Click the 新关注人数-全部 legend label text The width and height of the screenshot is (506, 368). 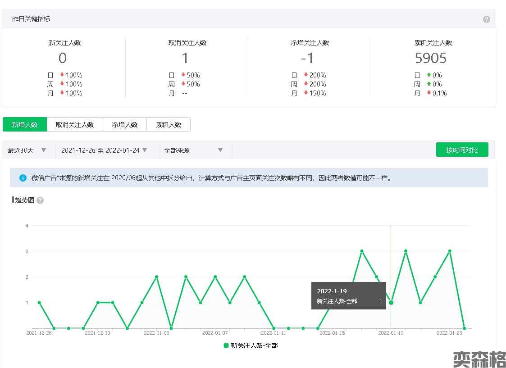pos(254,345)
